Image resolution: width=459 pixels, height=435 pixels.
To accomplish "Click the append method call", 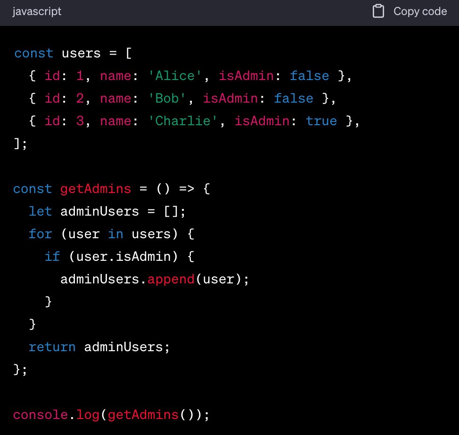I will pyautogui.click(x=171, y=280).
